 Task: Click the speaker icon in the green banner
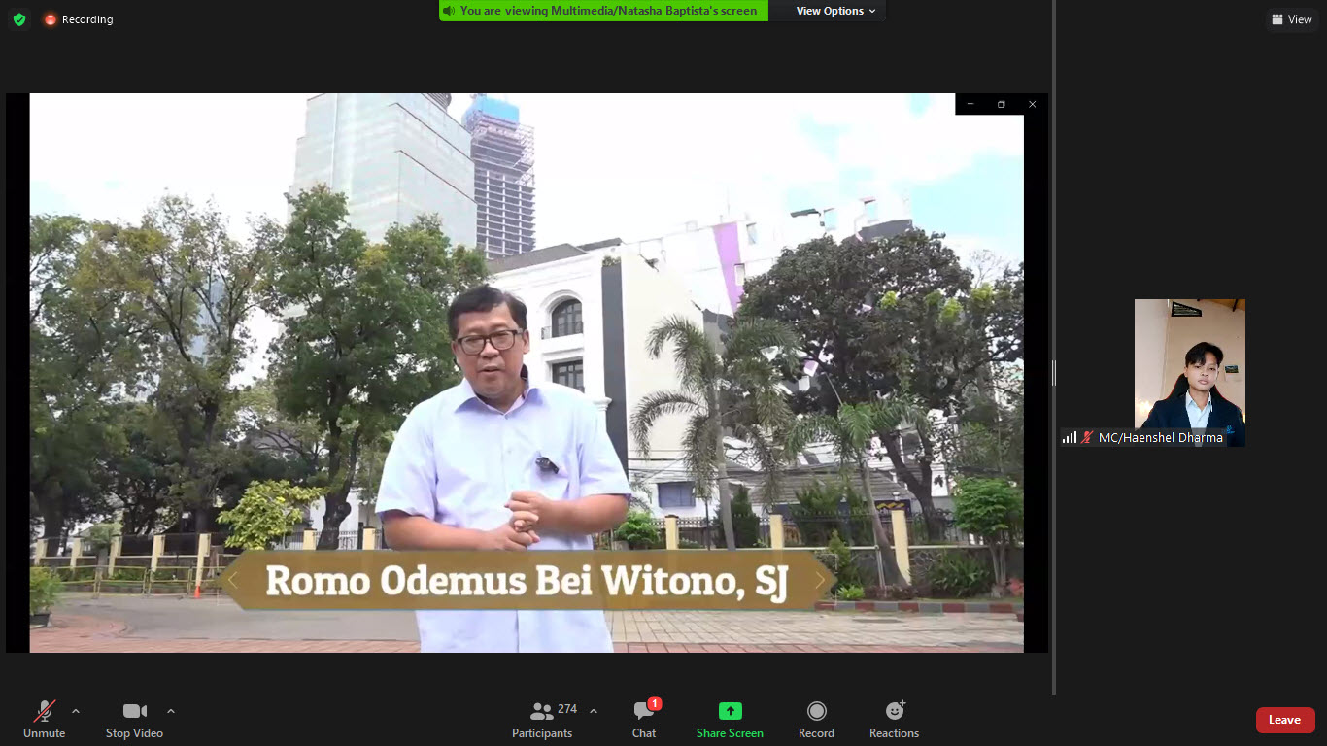point(447,11)
